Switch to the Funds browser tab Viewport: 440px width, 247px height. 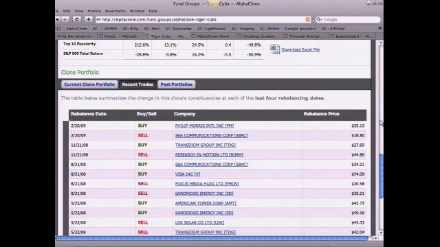tap(121, 36)
